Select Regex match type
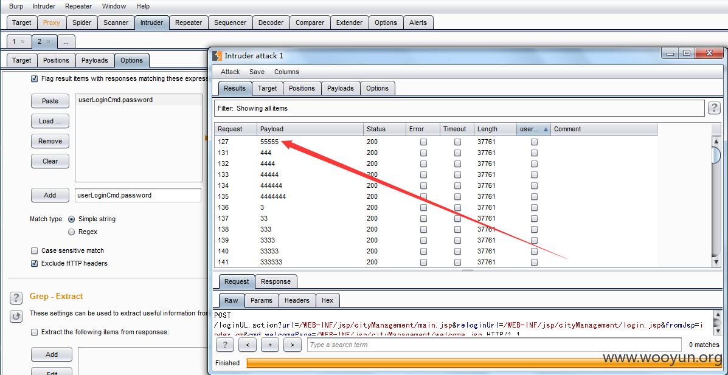 click(x=72, y=232)
